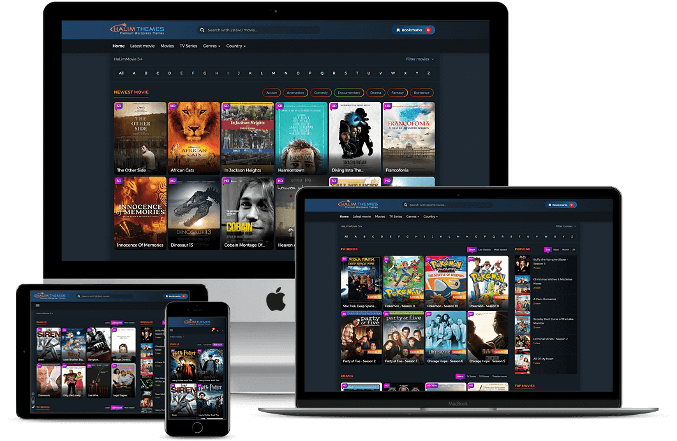Click the HalimThemes logo on the MacBook screen
677x441 pixels.
[x=358, y=205]
